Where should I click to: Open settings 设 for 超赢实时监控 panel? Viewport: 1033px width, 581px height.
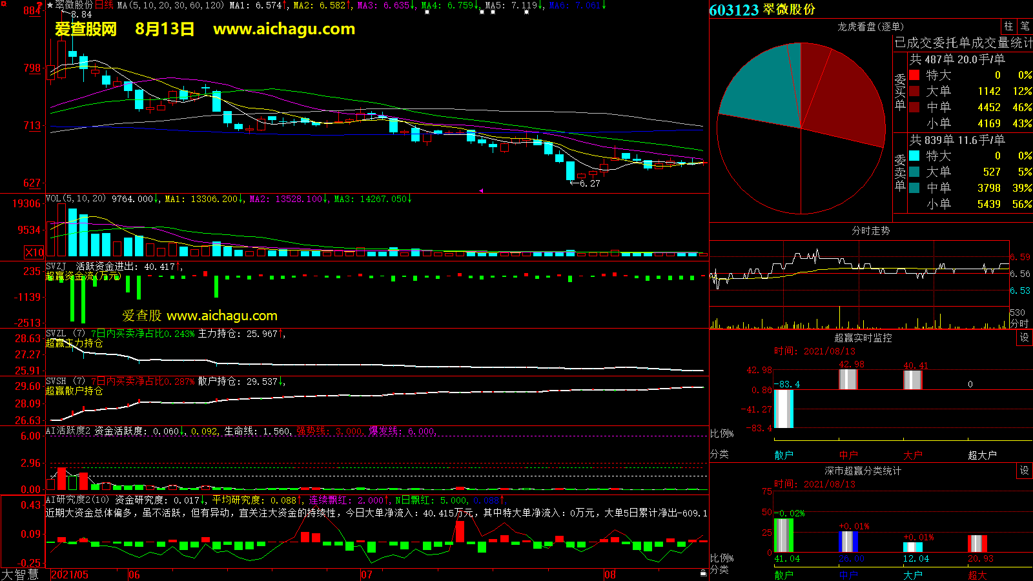point(1025,338)
